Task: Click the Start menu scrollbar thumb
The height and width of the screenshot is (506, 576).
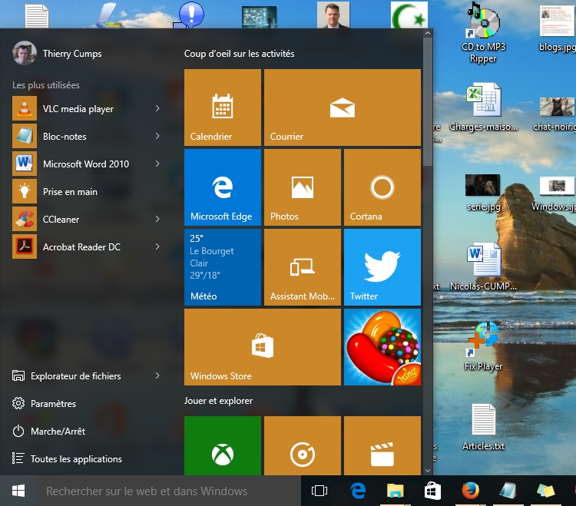Action: point(427,102)
